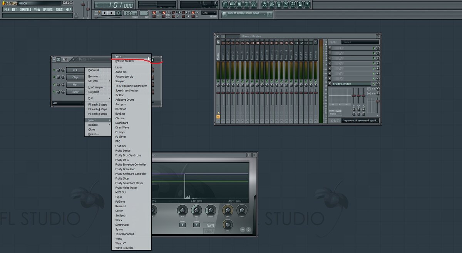Click the Record transport button
The image size is (462, 253).
[x=119, y=13]
